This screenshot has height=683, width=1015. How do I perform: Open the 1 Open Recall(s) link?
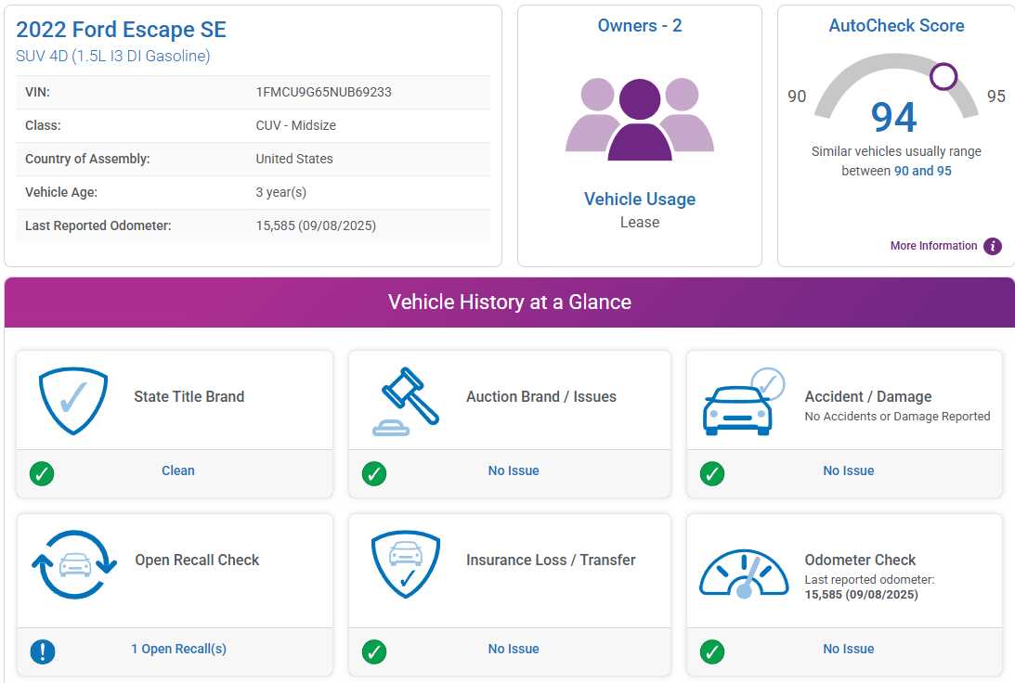178,649
